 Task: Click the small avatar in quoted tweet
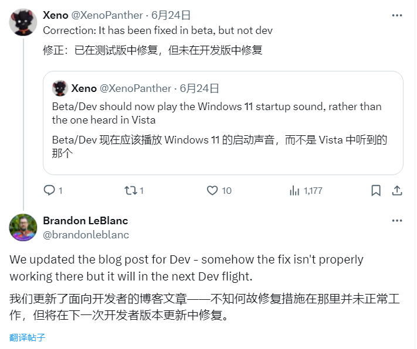click(x=60, y=88)
